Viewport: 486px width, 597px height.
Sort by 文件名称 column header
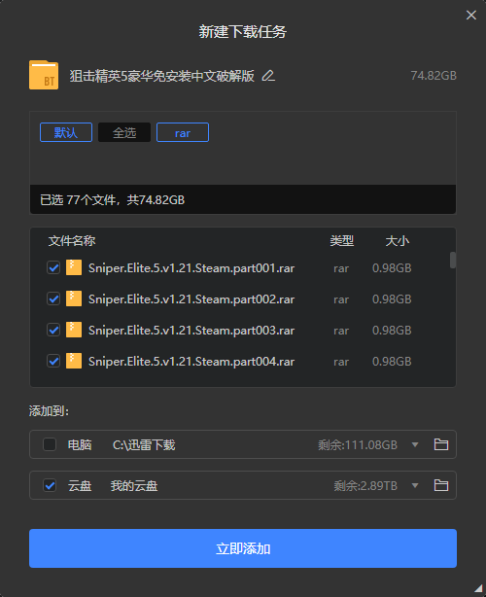[72, 241]
